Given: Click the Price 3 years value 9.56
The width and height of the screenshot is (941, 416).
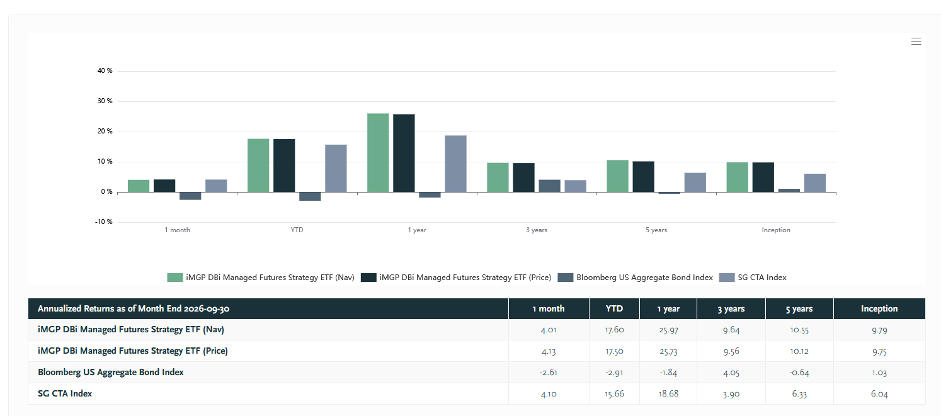Looking at the screenshot, I should [x=731, y=351].
